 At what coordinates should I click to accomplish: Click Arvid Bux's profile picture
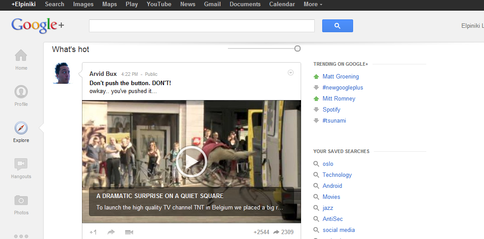point(63,73)
